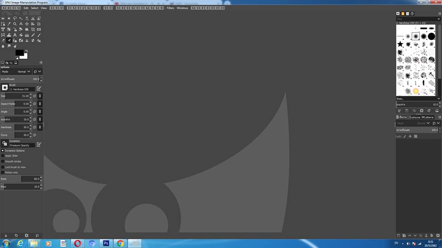Open brush editor next to Hardness 050
Screen dimensions: 442x248
click(x=39, y=88)
